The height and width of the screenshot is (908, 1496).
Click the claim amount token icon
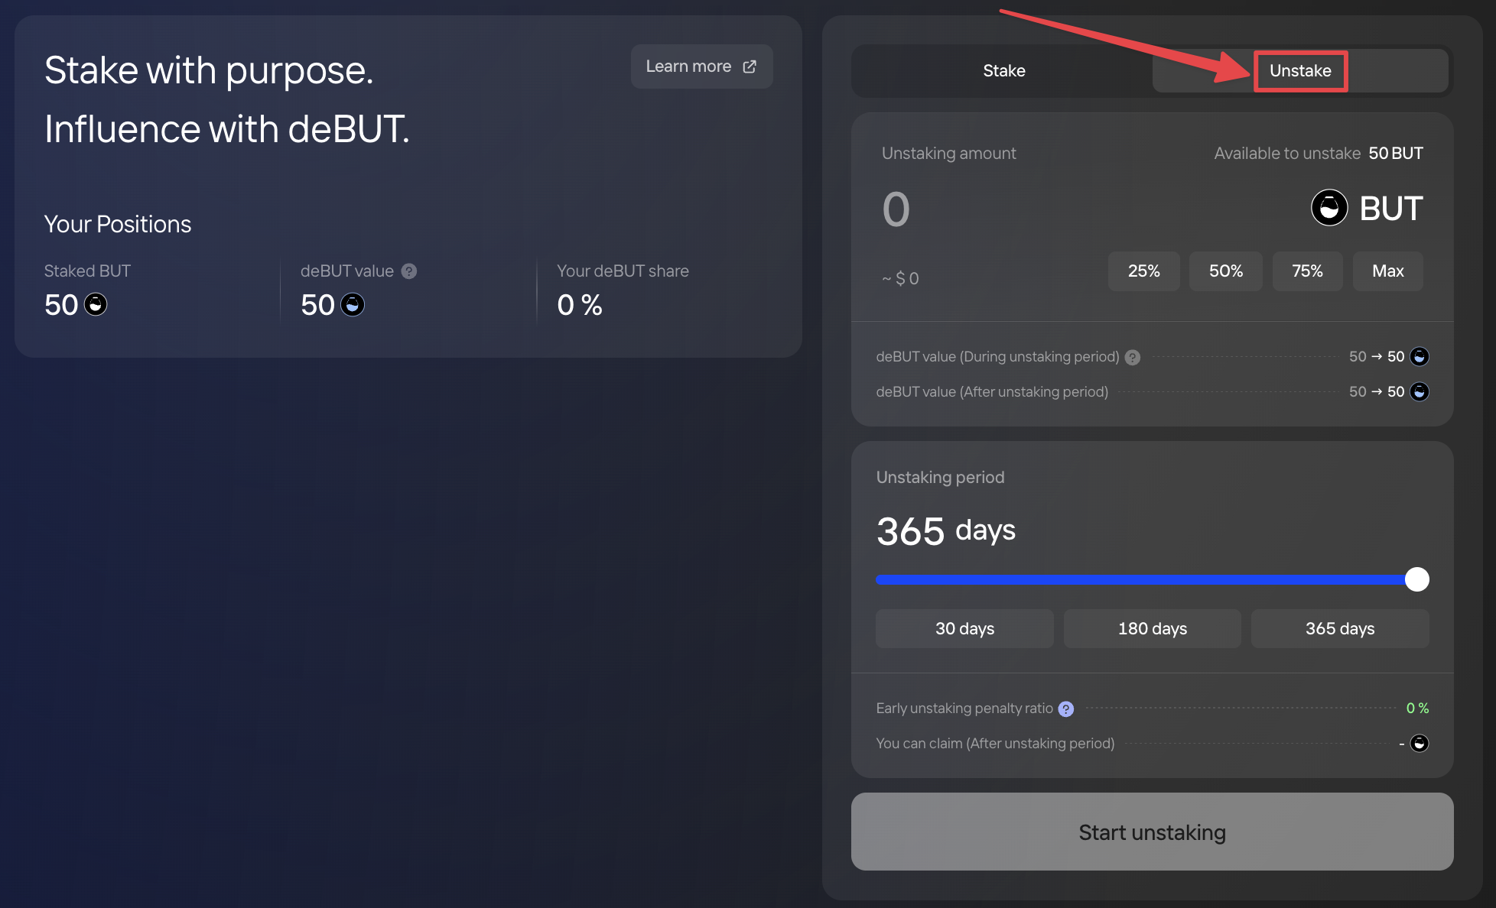pos(1420,744)
